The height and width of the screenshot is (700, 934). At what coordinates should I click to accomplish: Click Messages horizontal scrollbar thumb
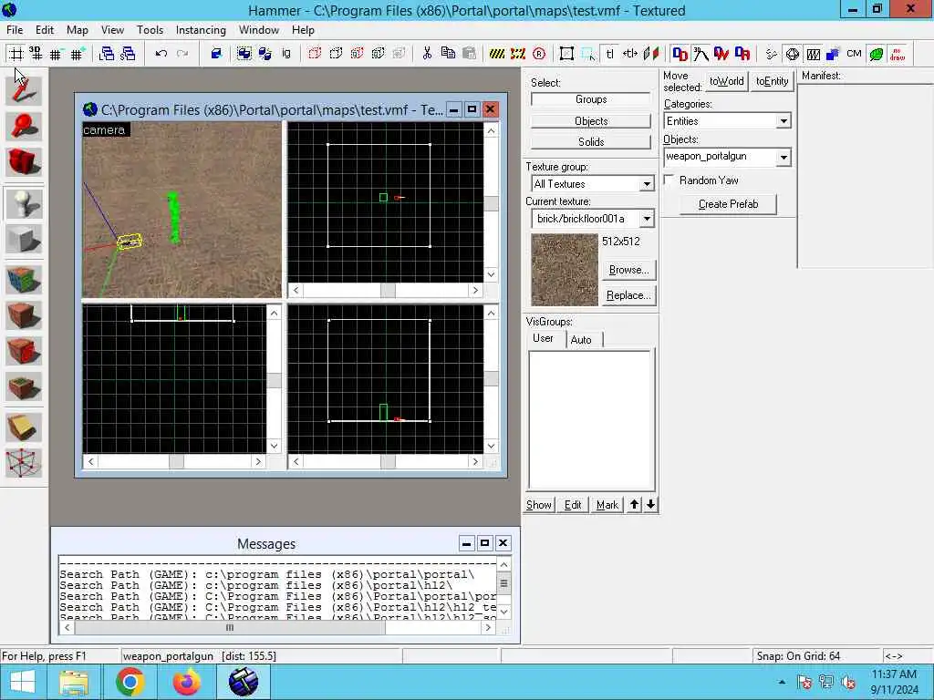point(229,627)
